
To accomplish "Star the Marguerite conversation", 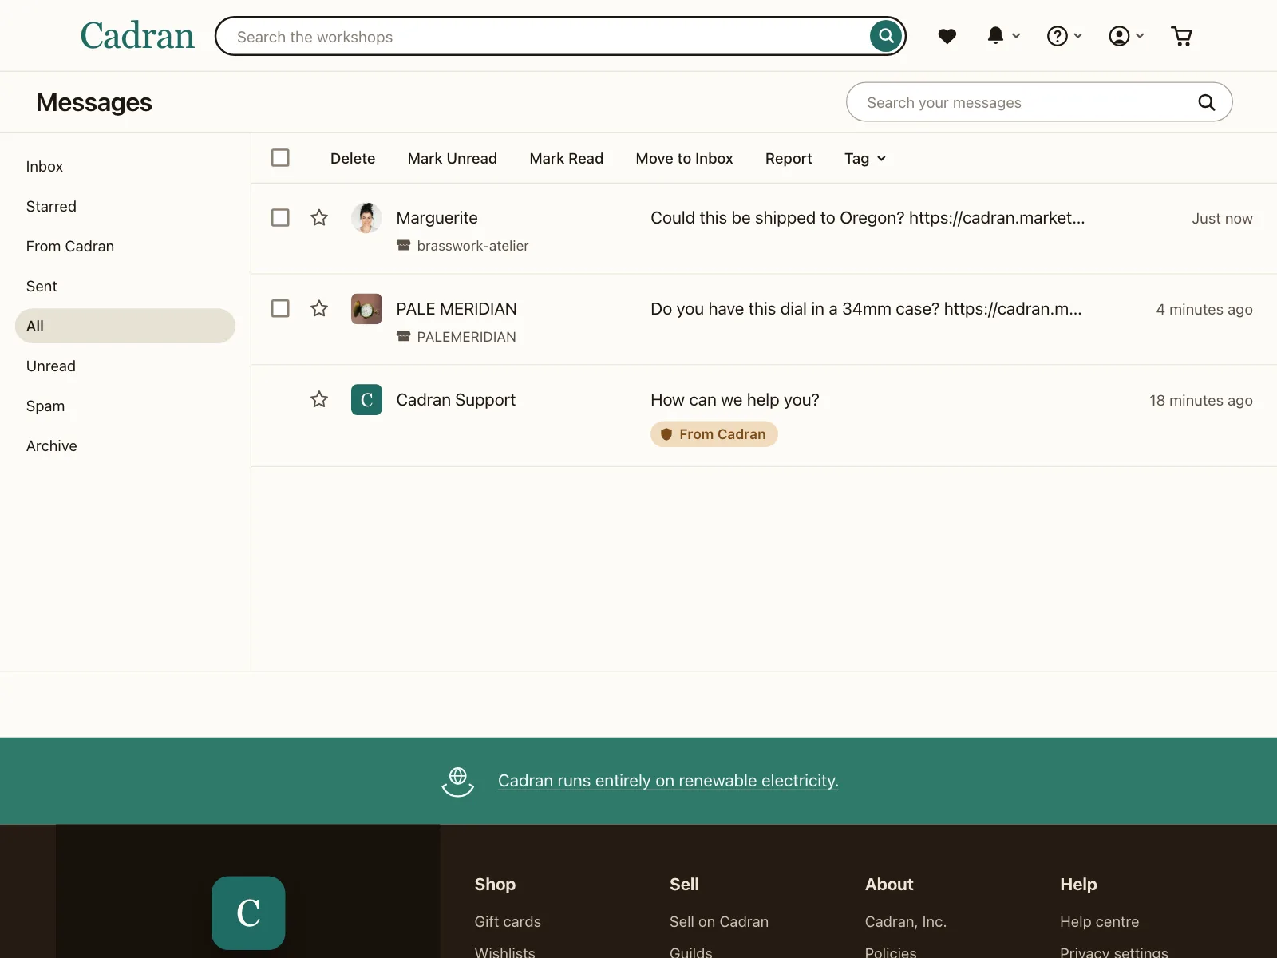I will [319, 218].
